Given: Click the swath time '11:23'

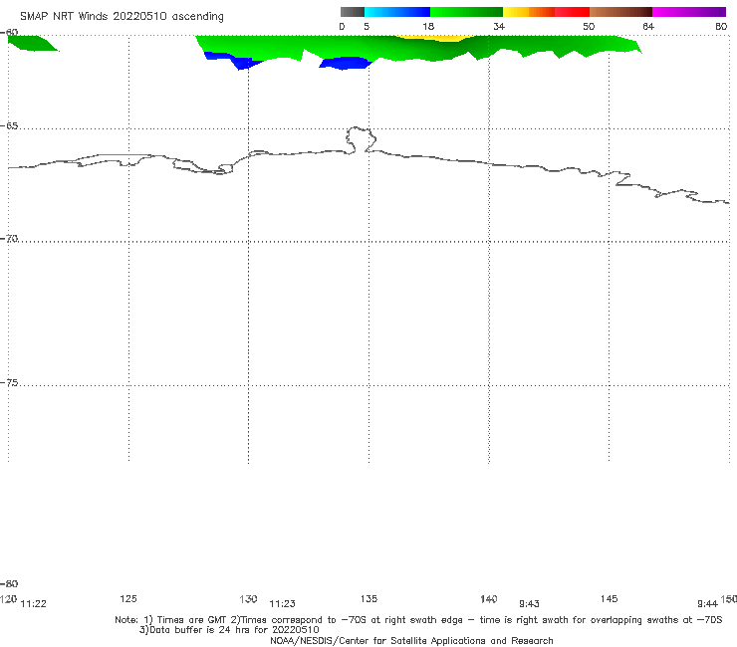Looking at the screenshot, I should pos(282,604).
